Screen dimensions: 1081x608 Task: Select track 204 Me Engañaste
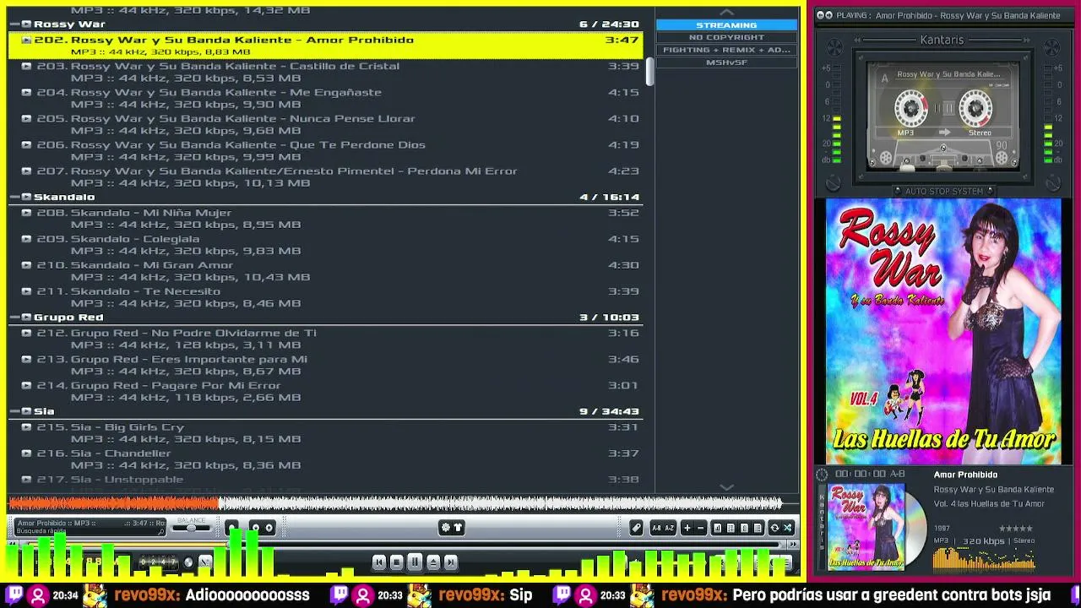(325, 98)
